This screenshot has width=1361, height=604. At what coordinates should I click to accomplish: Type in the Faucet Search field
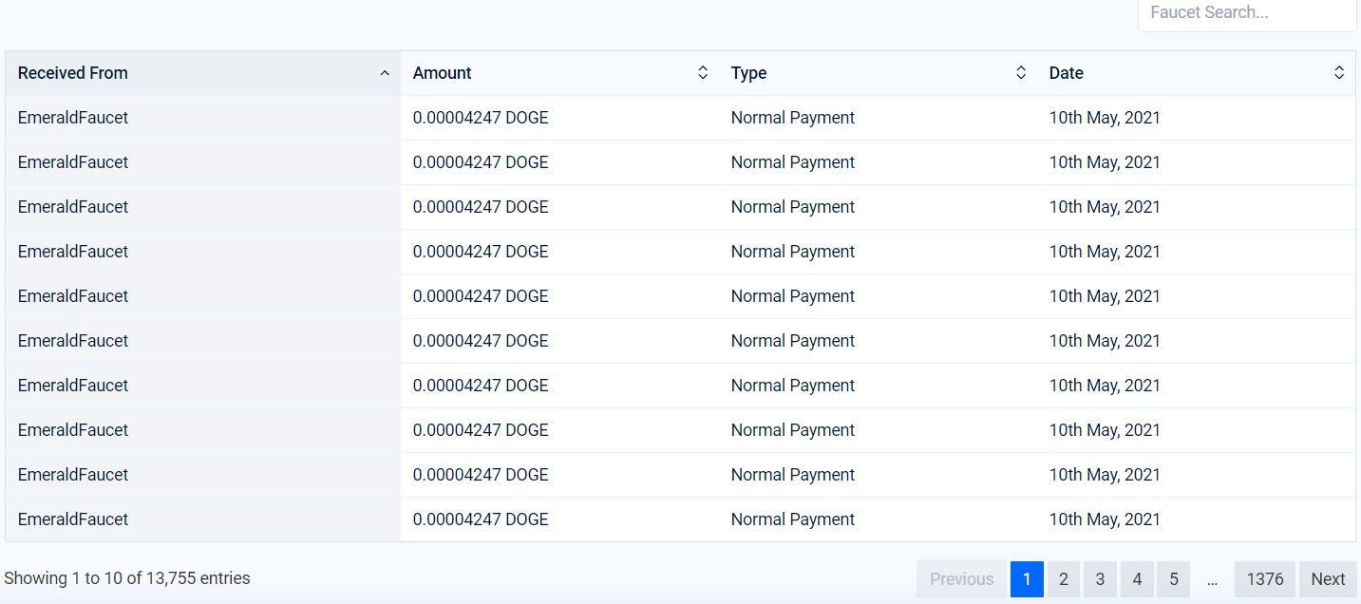(x=1246, y=13)
